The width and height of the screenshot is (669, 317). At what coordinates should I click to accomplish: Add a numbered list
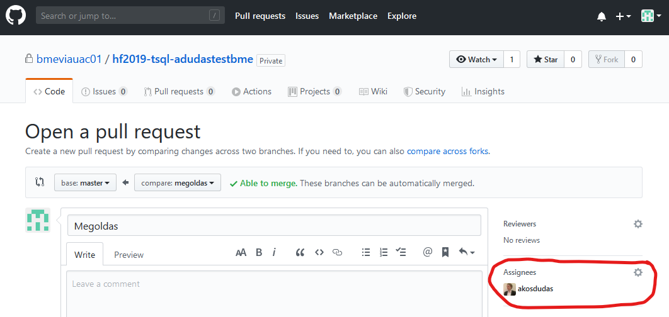[x=384, y=252]
